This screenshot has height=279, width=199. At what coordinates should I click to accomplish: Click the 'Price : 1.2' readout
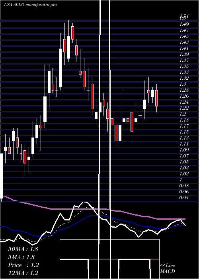click(23, 265)
